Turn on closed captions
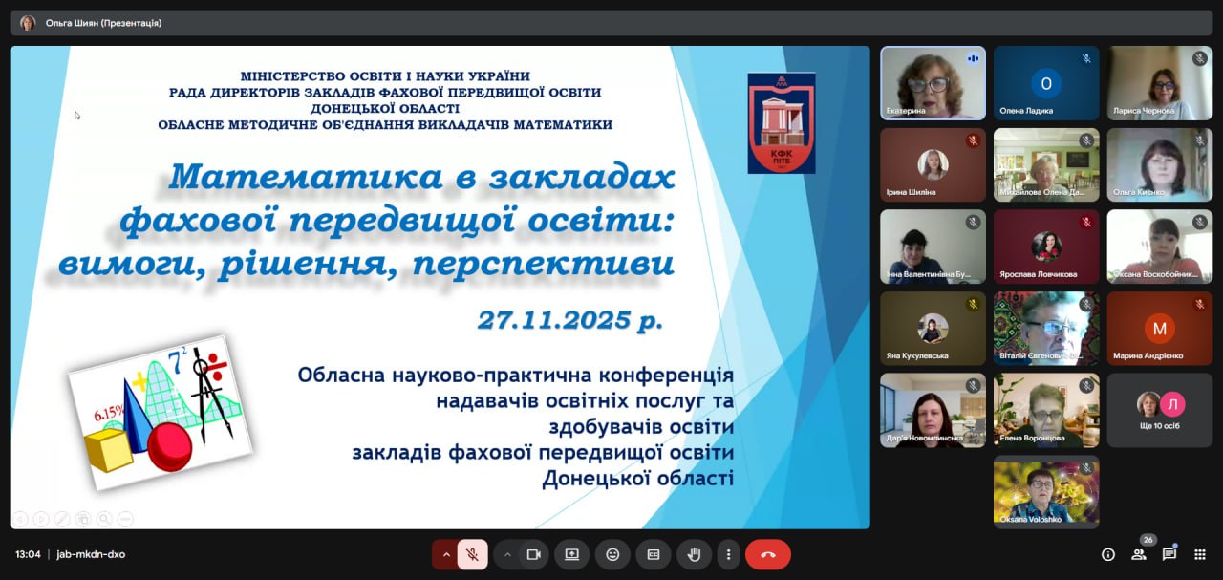The image size is (1223, 580). pyautogui.click(x=654, y=554)
